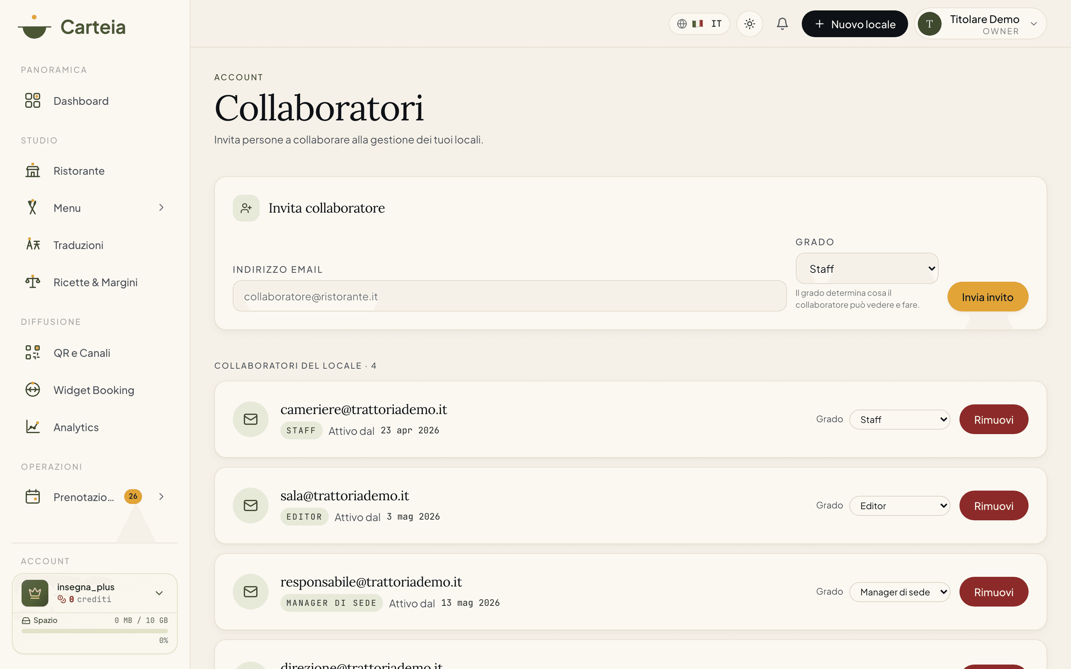Click the Prenotazioni calendar icon
Viewport: 1071px width, 669px height.
click(33, 497)
